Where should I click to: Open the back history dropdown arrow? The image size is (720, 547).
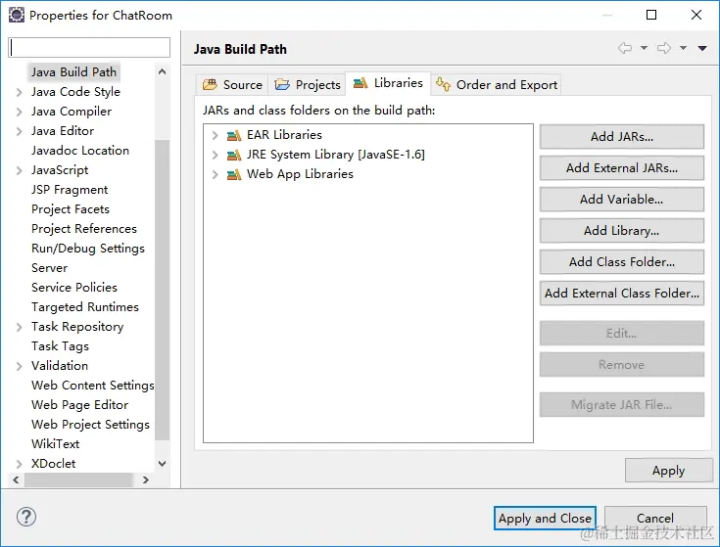644,48
